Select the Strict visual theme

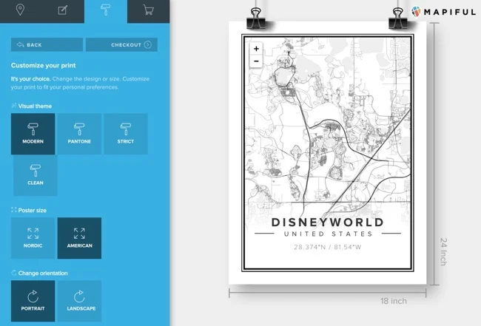(x=126, y=134)
